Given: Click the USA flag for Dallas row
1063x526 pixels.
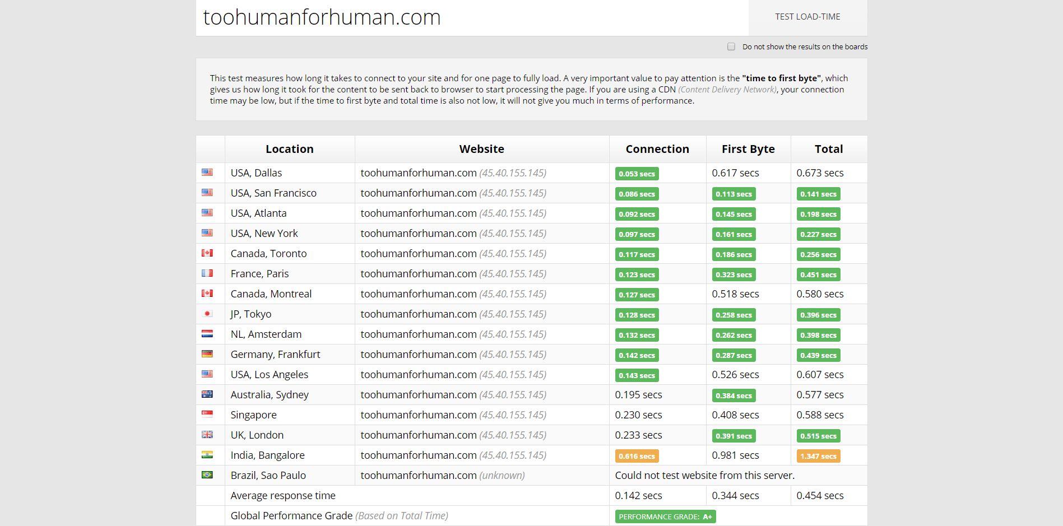Looking at the screenshot, I should [x=207, y=173].
